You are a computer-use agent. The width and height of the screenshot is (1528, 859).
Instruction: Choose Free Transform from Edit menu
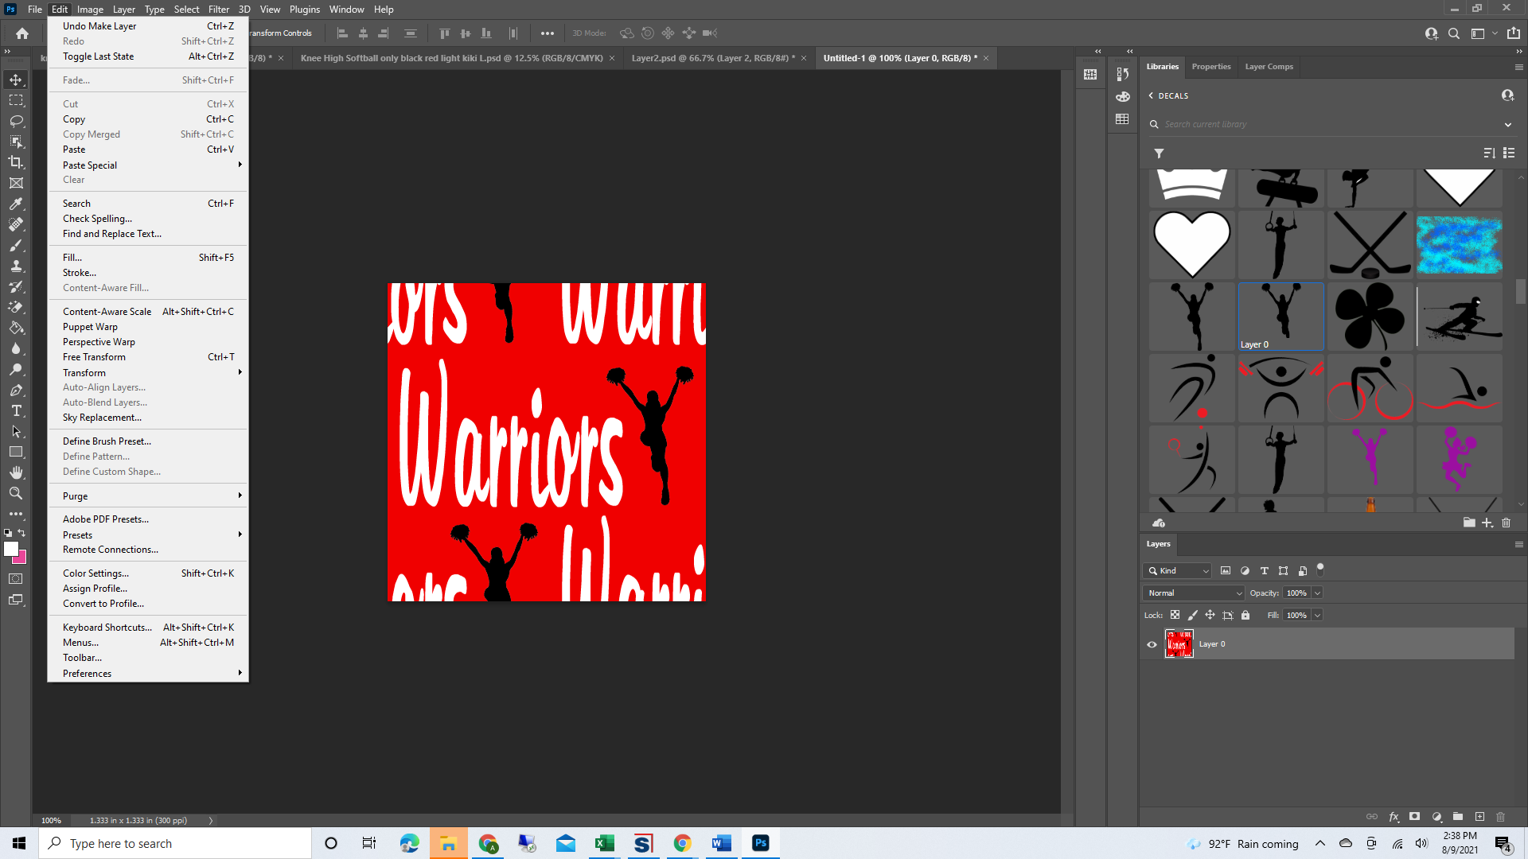94,357
